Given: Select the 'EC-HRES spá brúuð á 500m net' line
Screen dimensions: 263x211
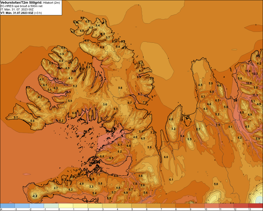Looking at the screenshot, I should (22, 6).
